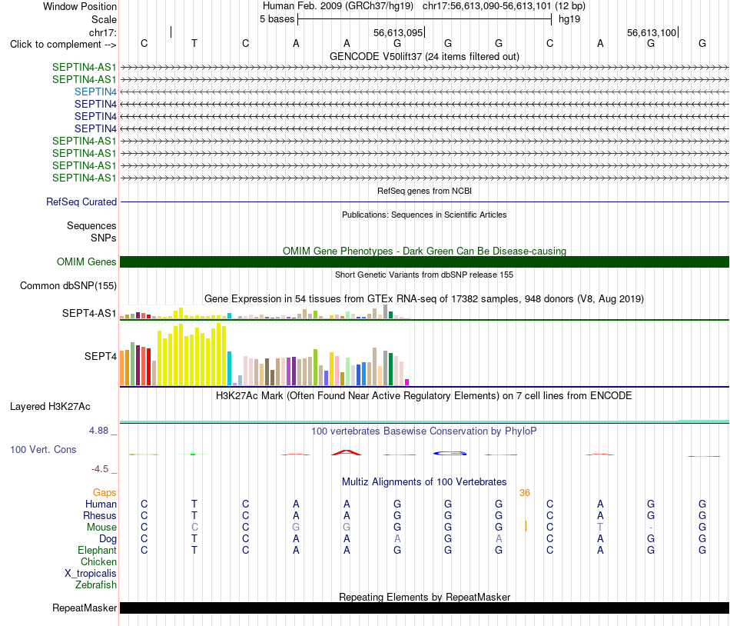The height and width of the screenshot is (626, 730).
Task: Click the -4.5 PhyloP lower limit
Action: tap(100, 468)
